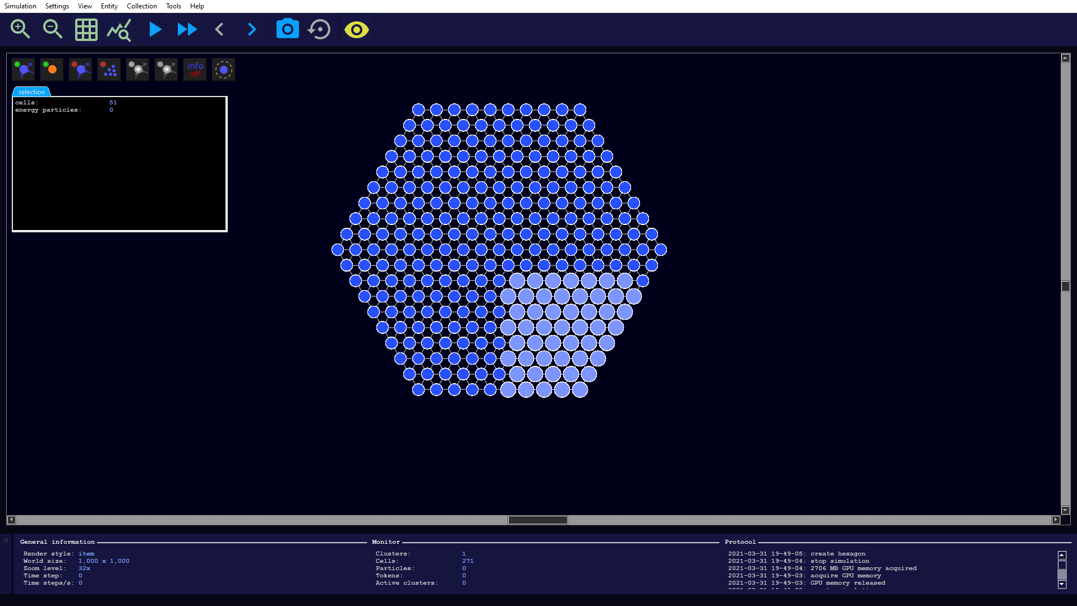This screenshot has width=1077, height=606.
Task: Click the zoom in magnifier icon
Action: coord(20,29)
